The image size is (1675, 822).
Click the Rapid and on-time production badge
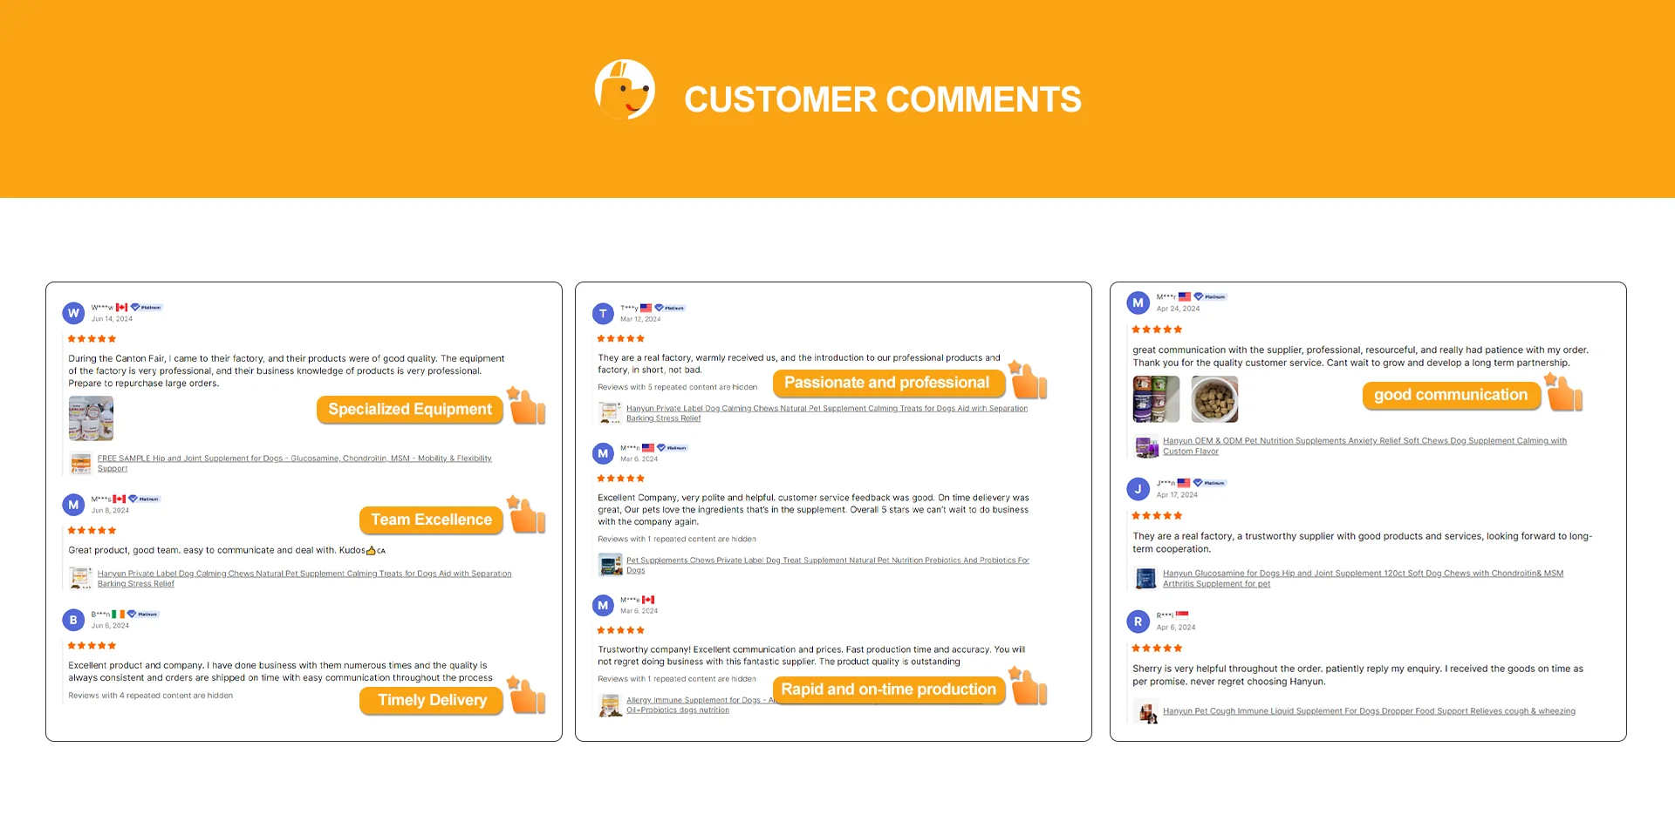pos(888,690)
